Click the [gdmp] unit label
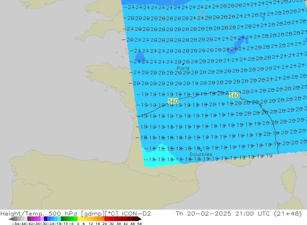The height and width of the screenshot is (225, 307). [93, 213]
